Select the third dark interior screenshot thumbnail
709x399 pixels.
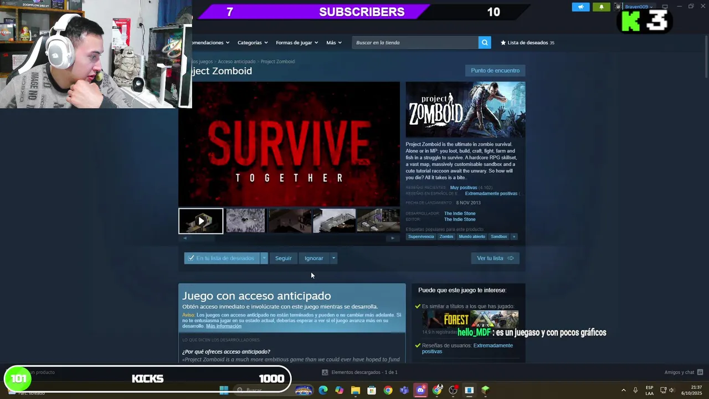(x=289, y=221)
